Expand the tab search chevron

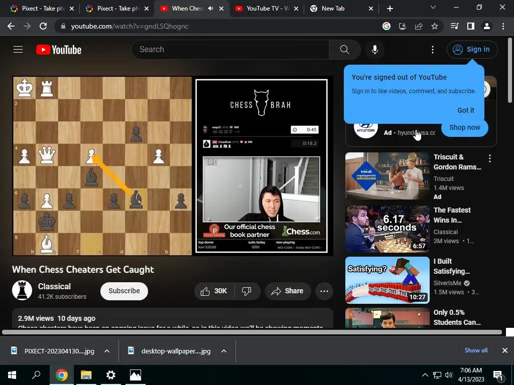coord(433,7)
